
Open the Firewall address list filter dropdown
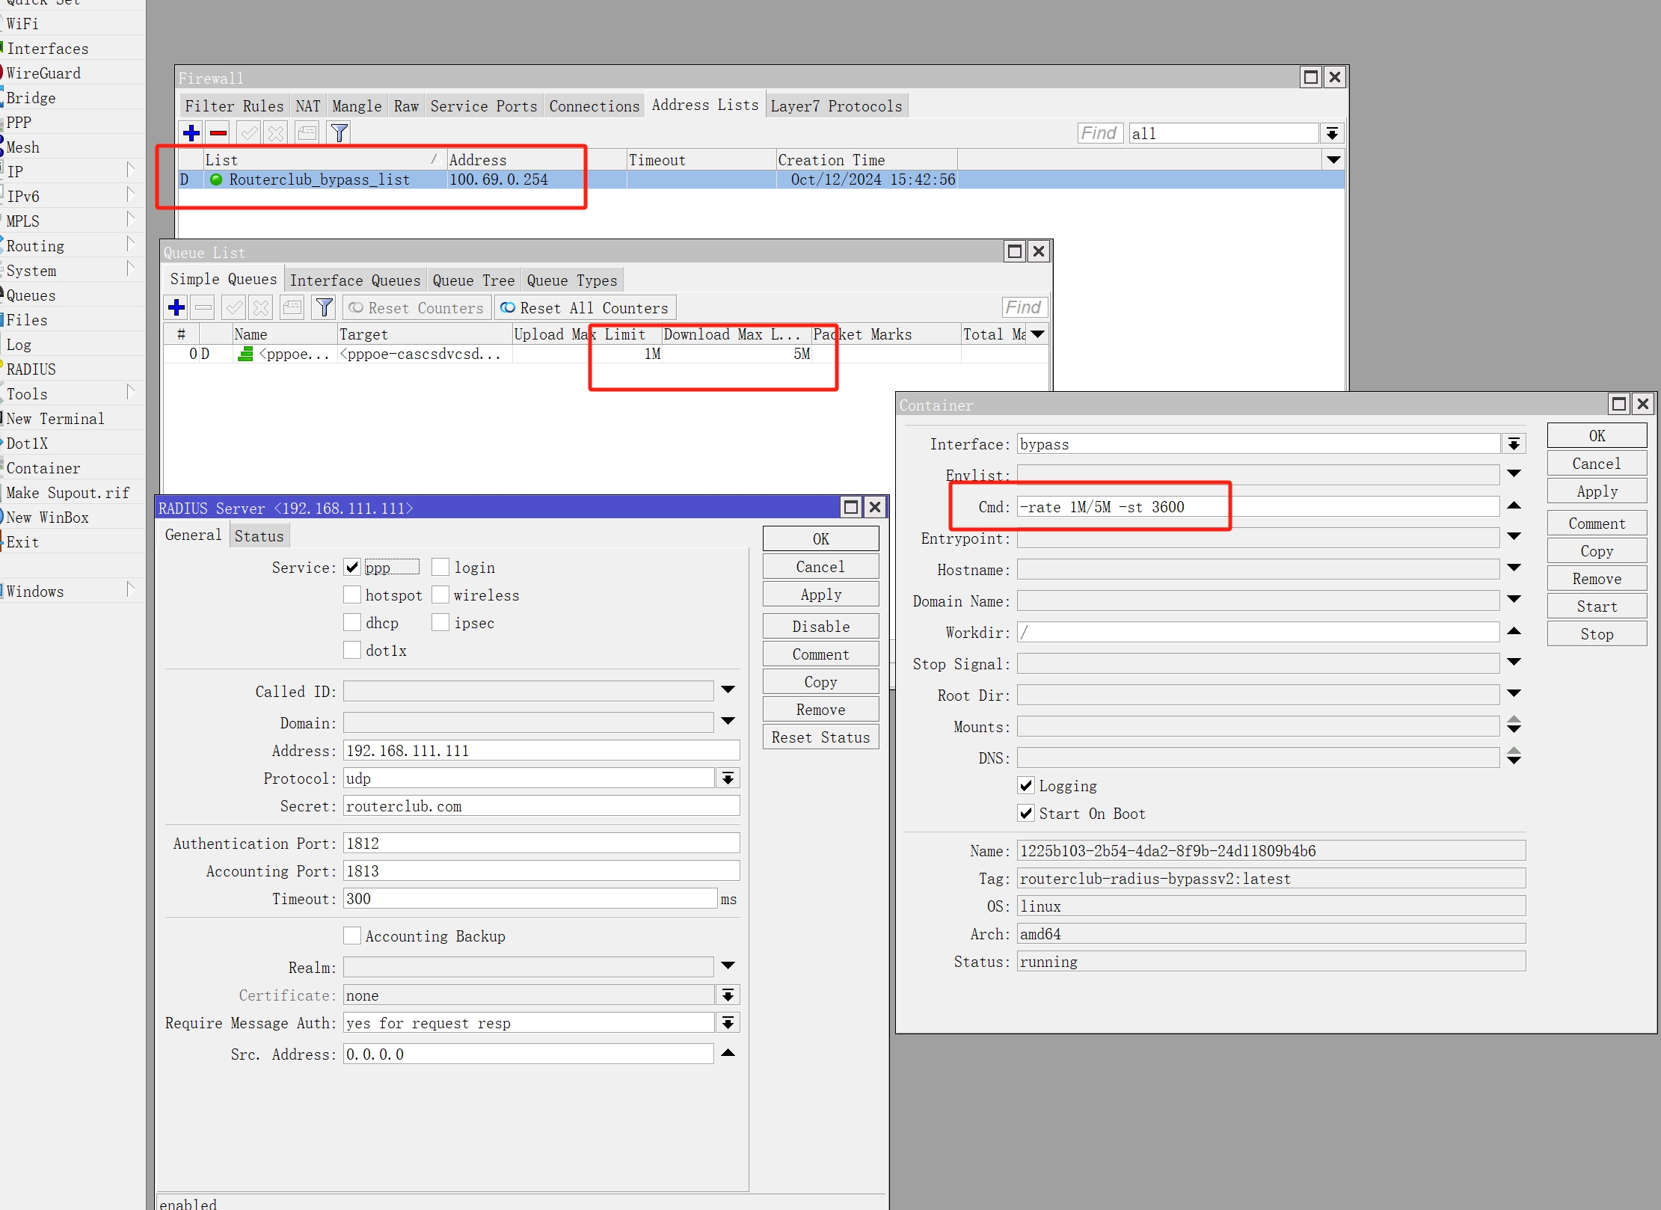1332,134
